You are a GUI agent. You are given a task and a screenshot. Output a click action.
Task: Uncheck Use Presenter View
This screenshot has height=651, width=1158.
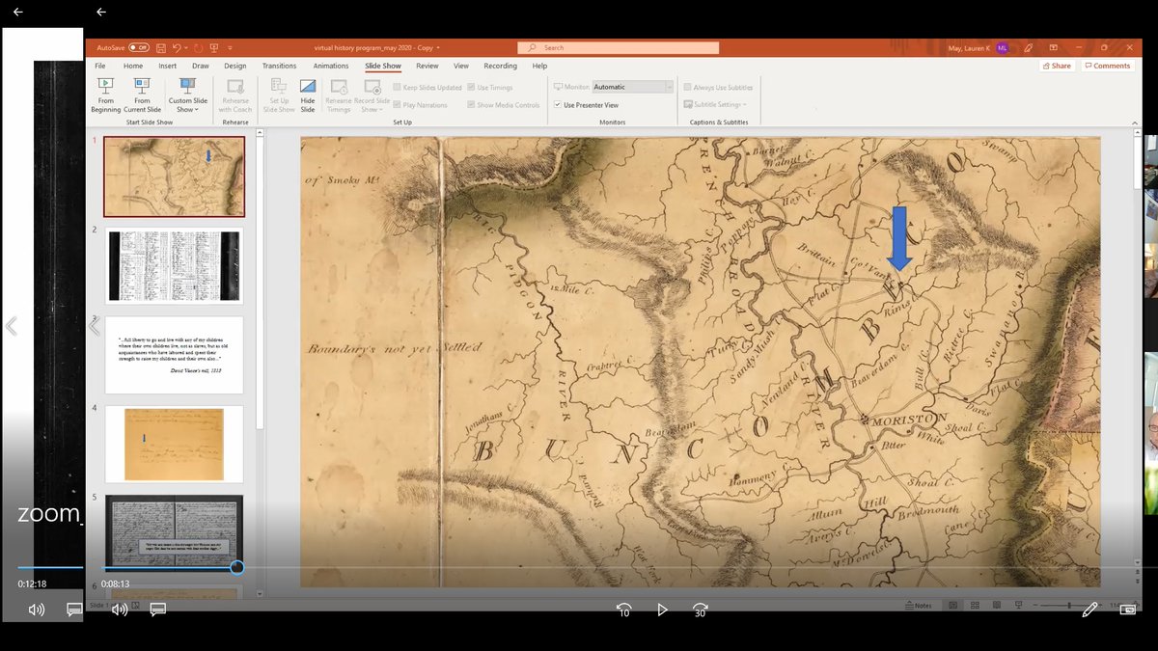(558, 105)
